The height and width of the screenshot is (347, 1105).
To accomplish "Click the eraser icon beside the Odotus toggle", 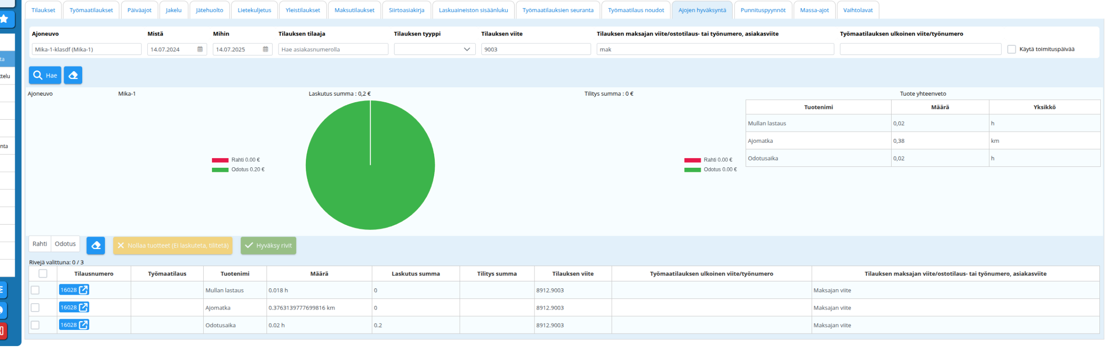I will 96,245.
